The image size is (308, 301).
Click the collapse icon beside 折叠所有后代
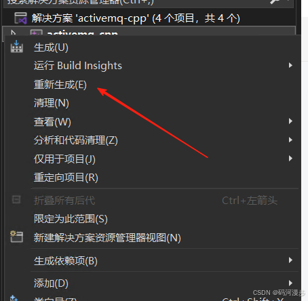[x=16, y=200]
